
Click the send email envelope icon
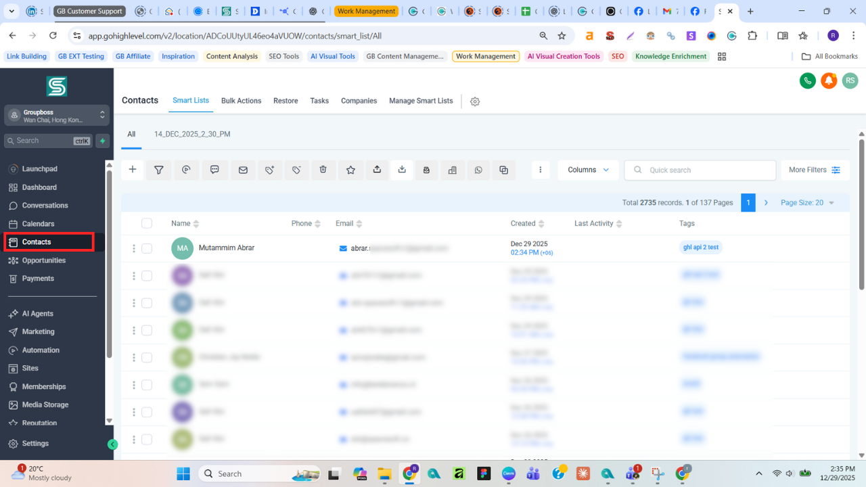(x=243, y=170)
